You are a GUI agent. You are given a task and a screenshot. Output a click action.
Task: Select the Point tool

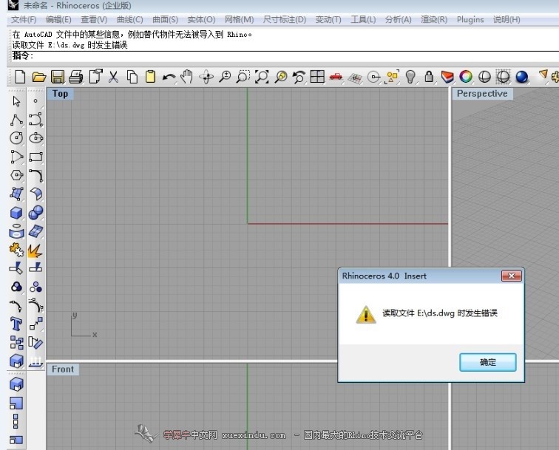click(35, 100)
